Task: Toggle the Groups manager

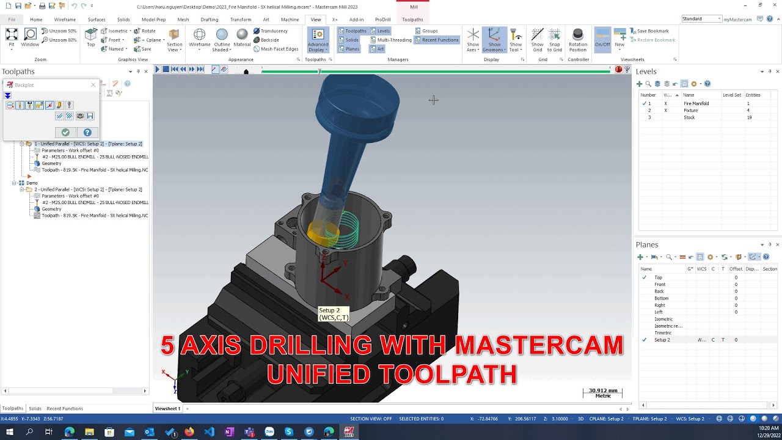Action: point(426,31)
